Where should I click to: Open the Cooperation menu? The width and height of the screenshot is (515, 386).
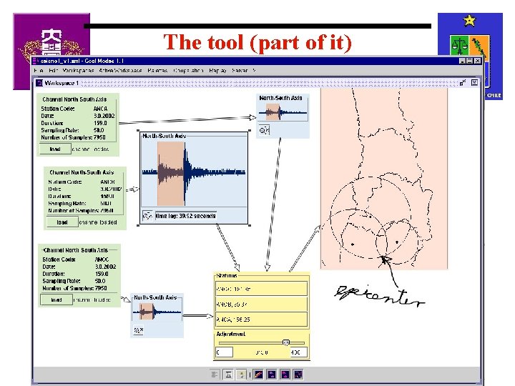189,71
